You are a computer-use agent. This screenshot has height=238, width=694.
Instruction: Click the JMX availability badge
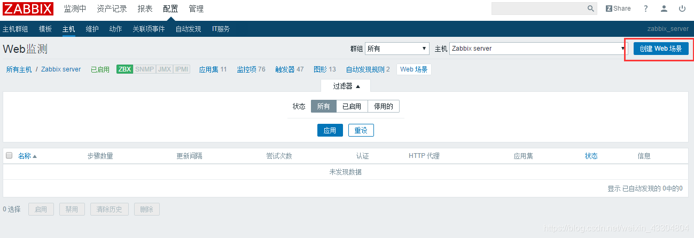pyautogui.click(x=165, y=69)
